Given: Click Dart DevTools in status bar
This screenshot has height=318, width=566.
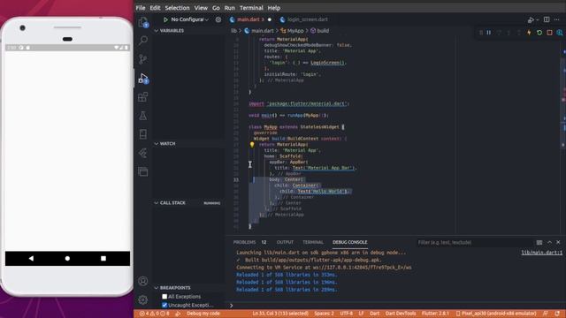Looking at the screenshot, I should pyautogui.click(x=401, y=314).
